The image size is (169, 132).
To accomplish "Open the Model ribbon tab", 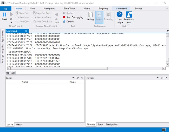I will click(87, 9).
